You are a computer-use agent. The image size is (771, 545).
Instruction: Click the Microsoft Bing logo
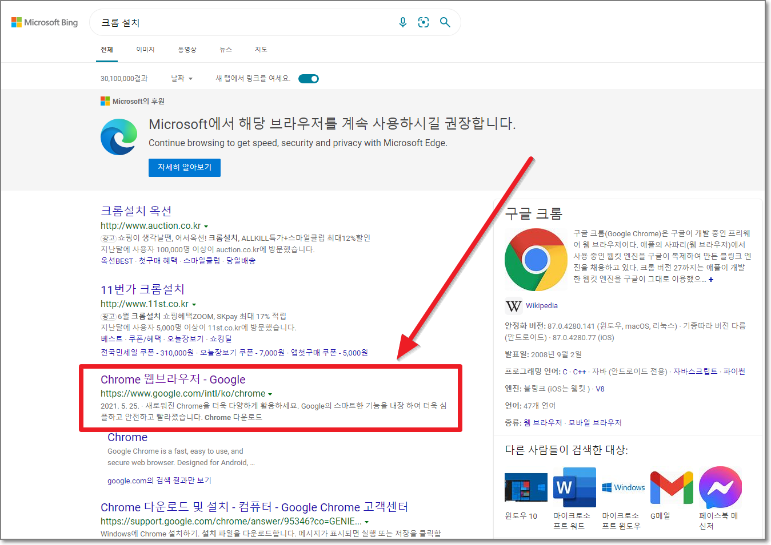tap(45, 22)
